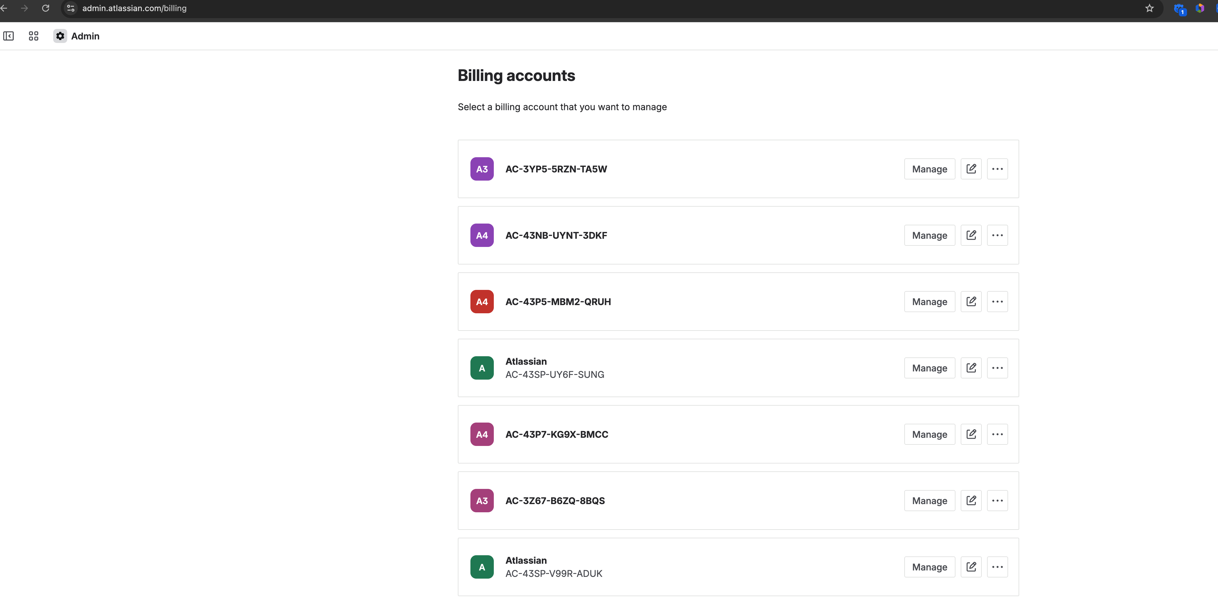
Task: Manage account AC-43NB-UYNT-3DKF
Action: coord(929,235)
